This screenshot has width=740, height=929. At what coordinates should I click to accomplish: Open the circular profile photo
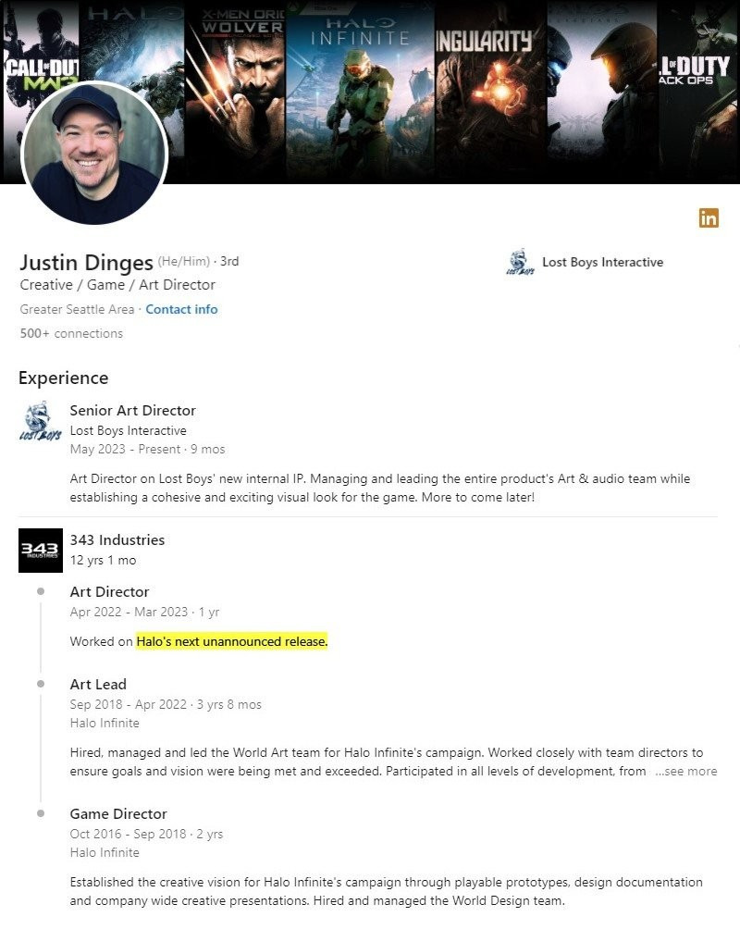click(92, 153)
